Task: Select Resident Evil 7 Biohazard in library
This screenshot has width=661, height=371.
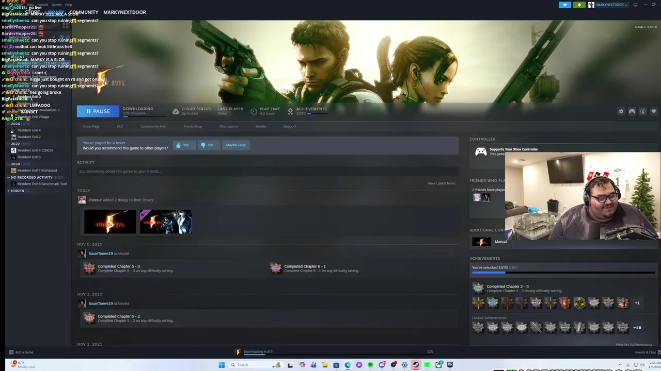Action: point(37,171)
